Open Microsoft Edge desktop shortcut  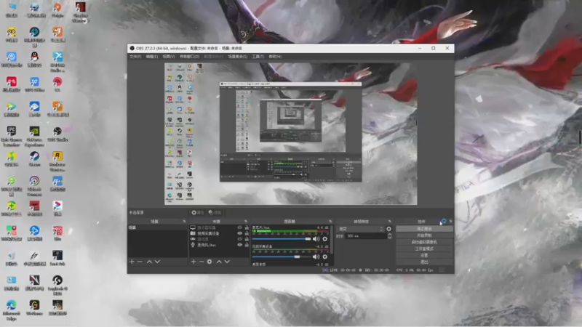11,310
